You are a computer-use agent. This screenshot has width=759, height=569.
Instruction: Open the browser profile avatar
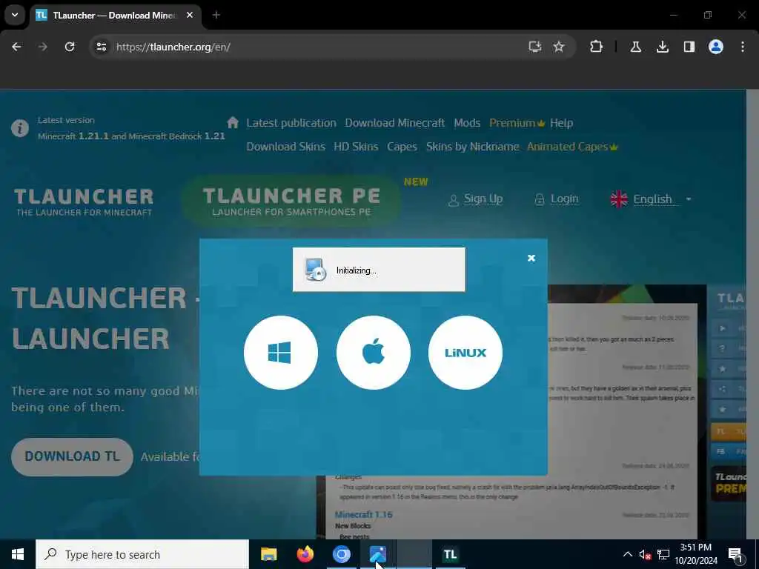coord(716,47)
